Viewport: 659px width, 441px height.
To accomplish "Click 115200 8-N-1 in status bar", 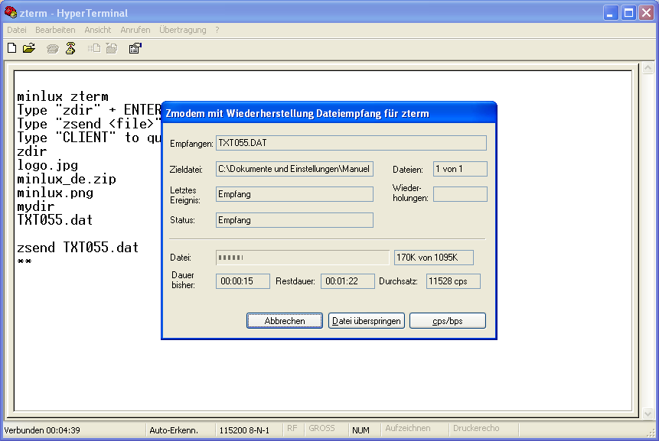I will pos(244,430).
